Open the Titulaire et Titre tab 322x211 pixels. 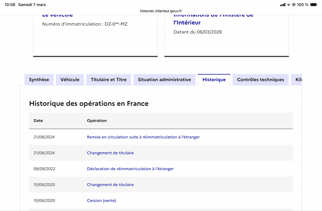point(109,80)
